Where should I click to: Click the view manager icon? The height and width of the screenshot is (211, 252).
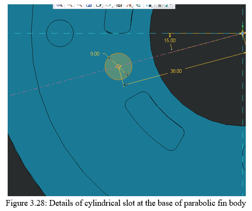119,5
